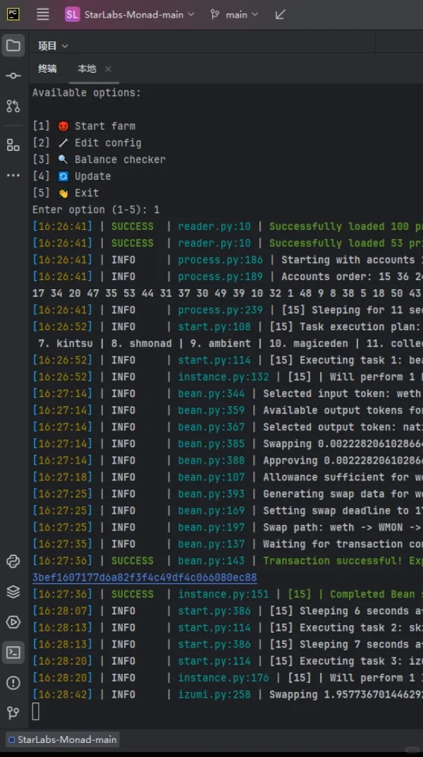The width and height of the screenshot is (423, 757).
Task: Click the 'Enter option (1-5): 1' prompt
Action: coord(96,210)
